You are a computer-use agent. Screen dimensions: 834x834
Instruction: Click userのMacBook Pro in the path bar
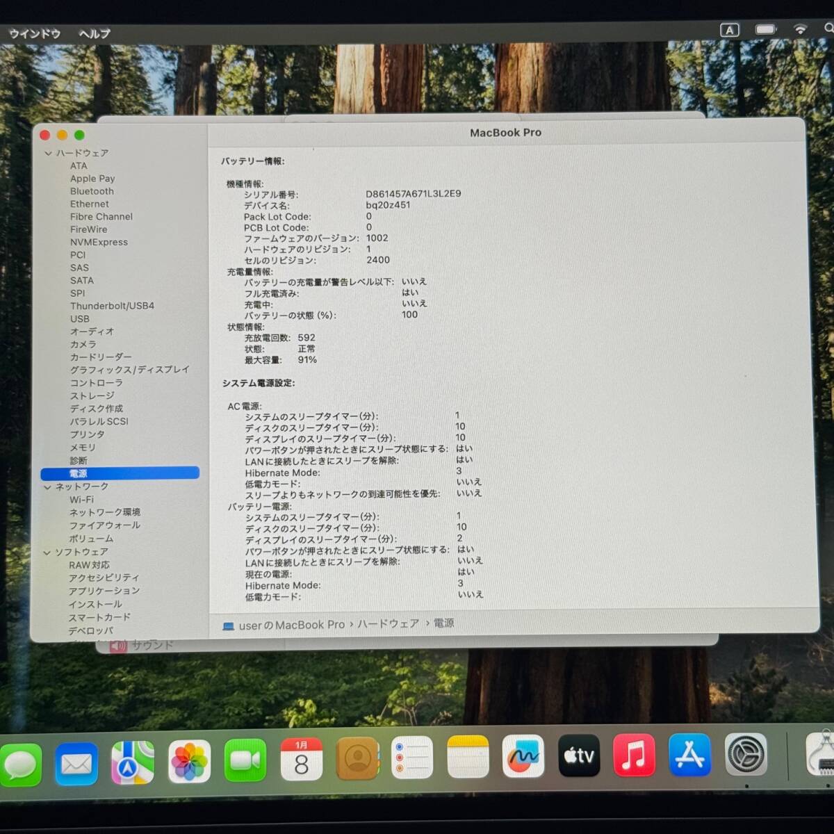(x=292, y=625)
